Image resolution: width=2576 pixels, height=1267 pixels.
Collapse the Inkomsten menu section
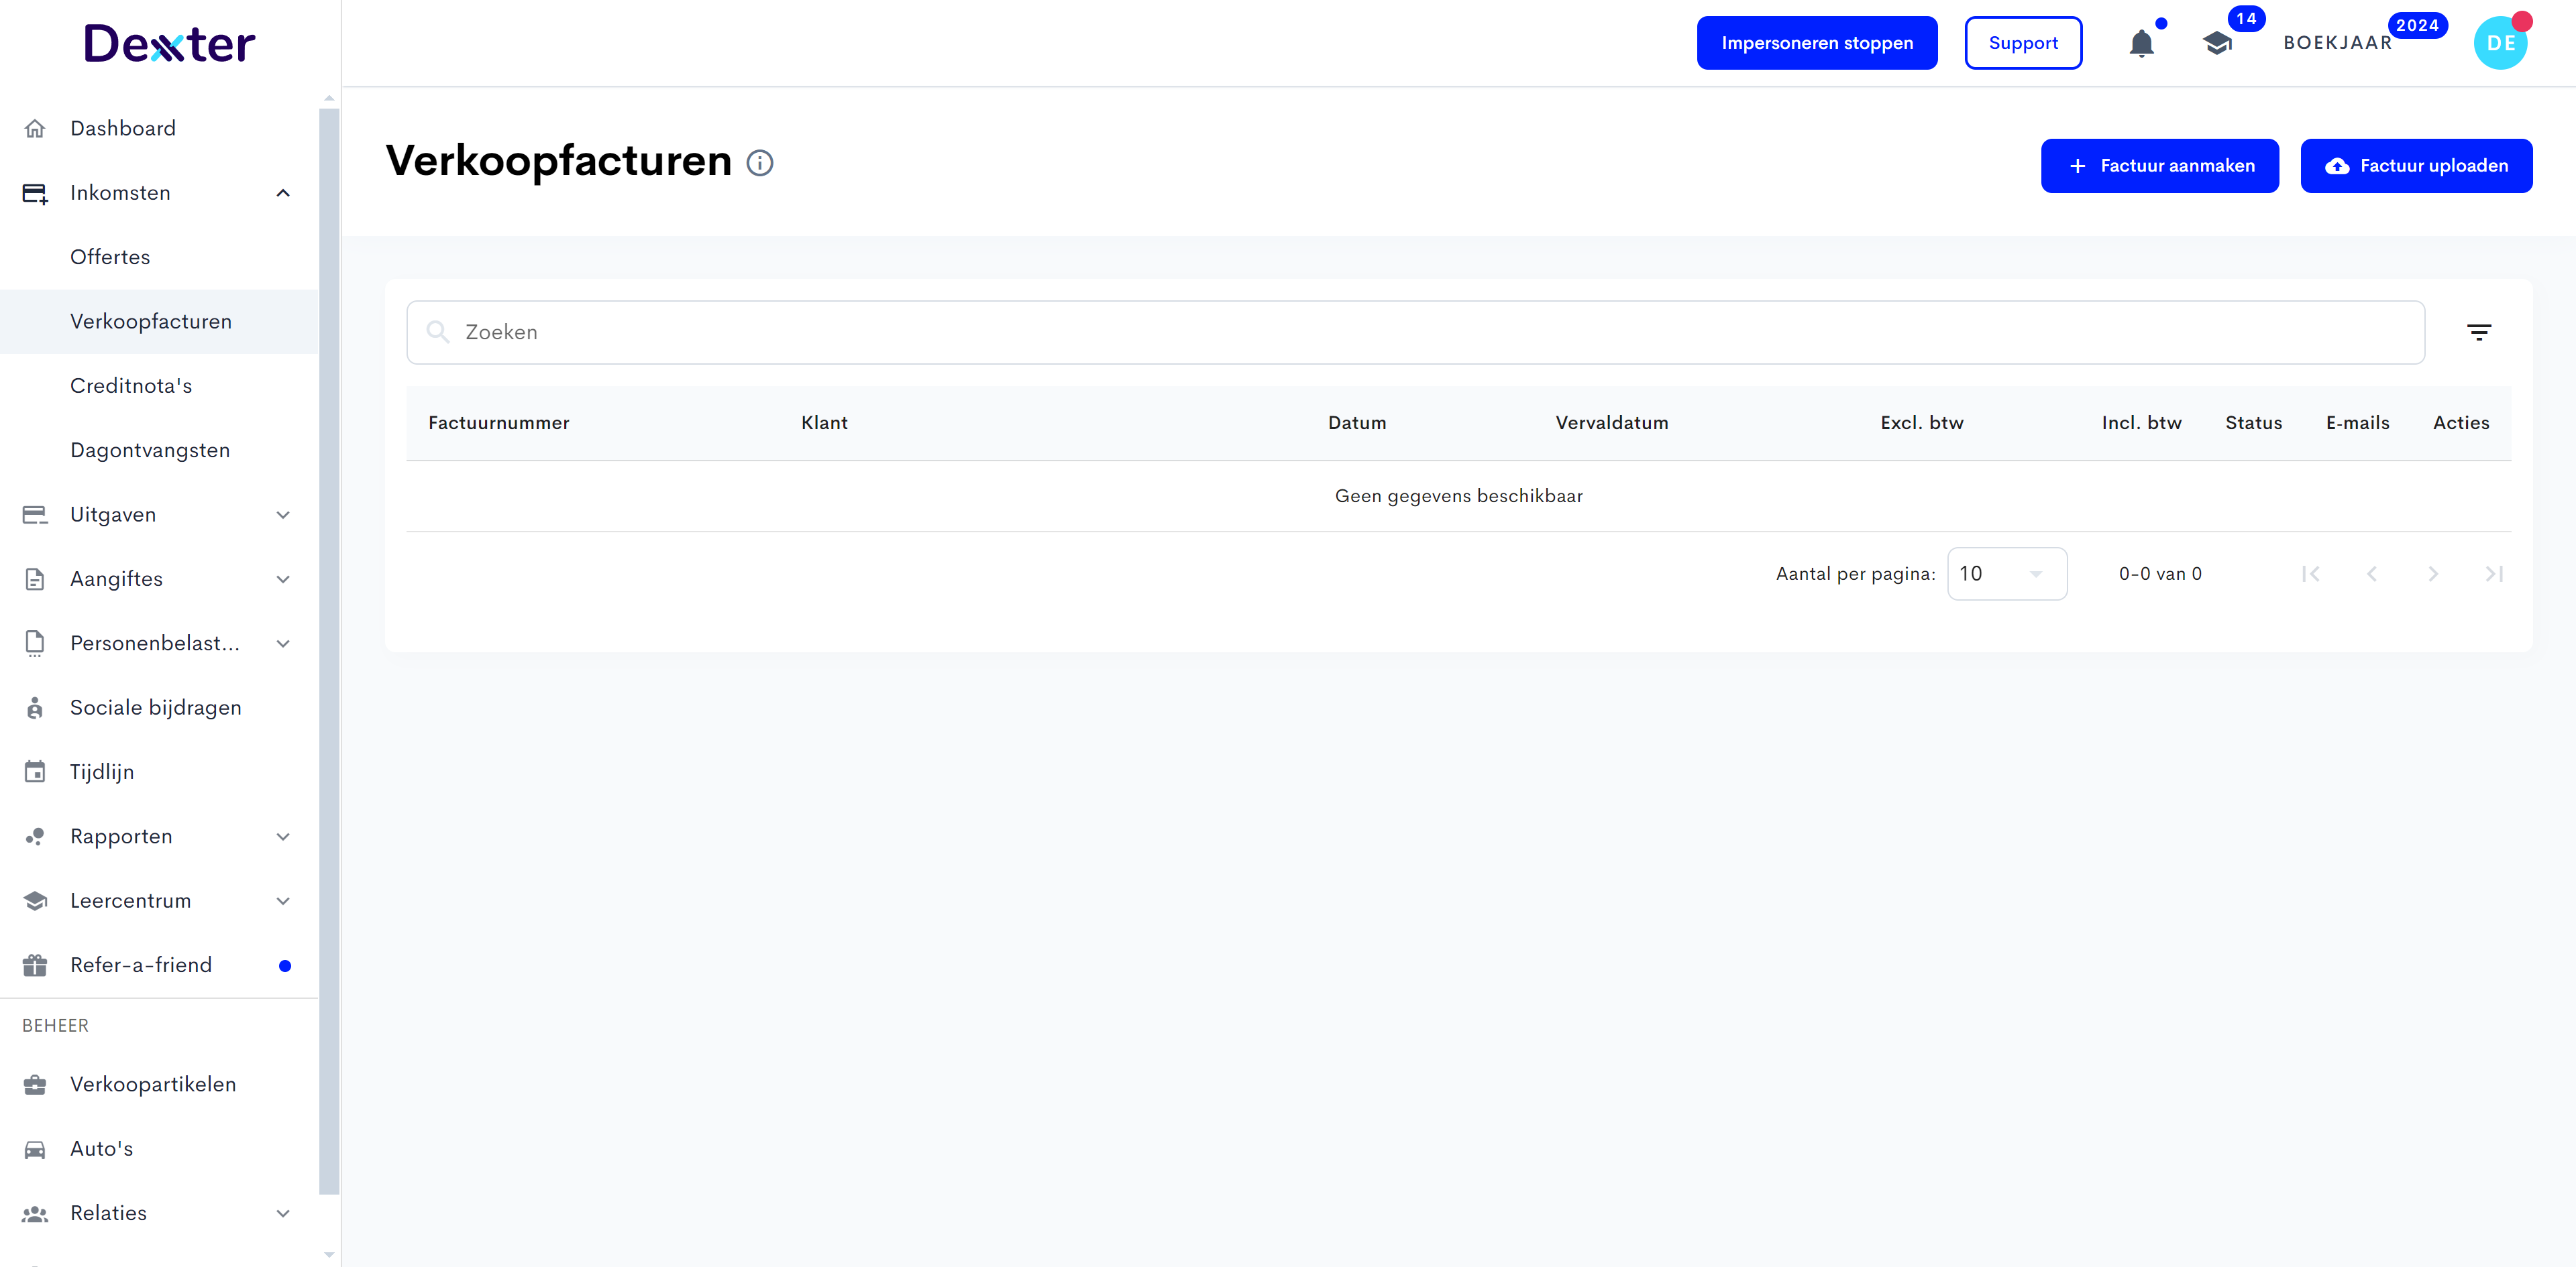click(283, 193)
